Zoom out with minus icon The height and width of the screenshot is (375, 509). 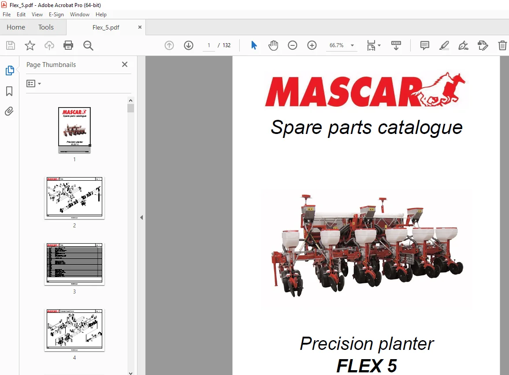tap(293, 45)
